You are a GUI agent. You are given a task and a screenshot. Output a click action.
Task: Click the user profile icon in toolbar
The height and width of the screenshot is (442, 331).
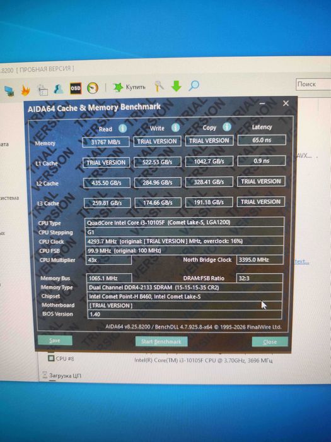(x=59, y=89)
